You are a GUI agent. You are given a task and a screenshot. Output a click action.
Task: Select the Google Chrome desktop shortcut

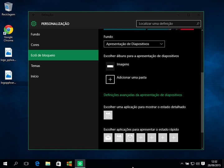8,33
